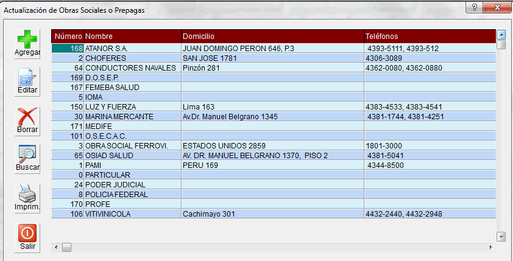The image size is (513, 261).
Task: Click phone cell 4383-4533, 4383-4541
Action: pos(430,107)
